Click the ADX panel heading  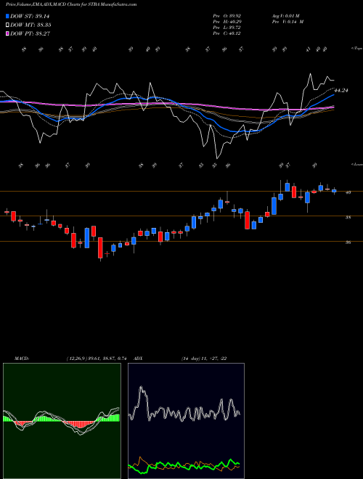[139, 359]
